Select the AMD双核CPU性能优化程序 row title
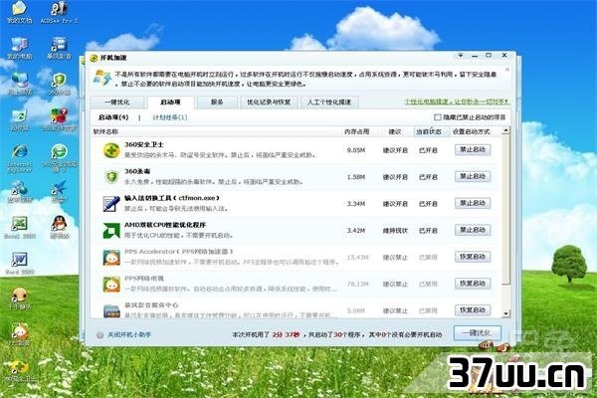 point(165,225)
